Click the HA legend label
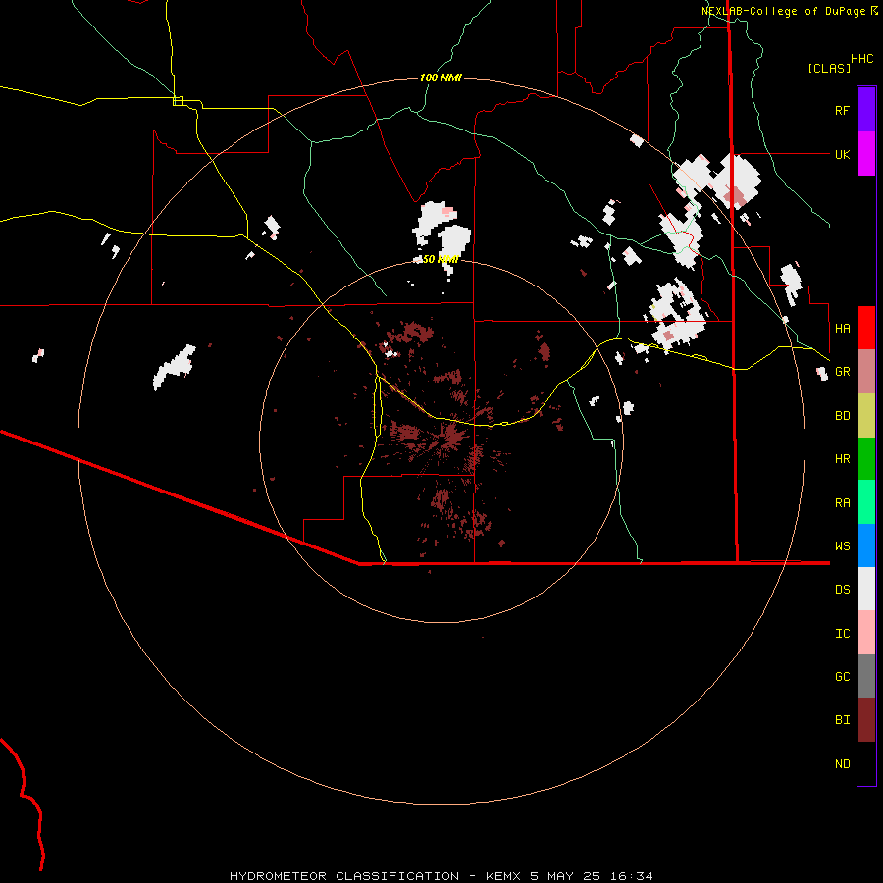This screenshot has width=883, height=883. click(x=843, y=328)
